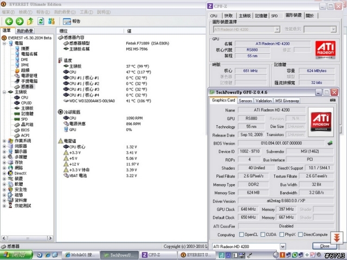Click the Close button in GPU-Z
Viewport: 347px width, 260px height.
(x=325, y=246)
